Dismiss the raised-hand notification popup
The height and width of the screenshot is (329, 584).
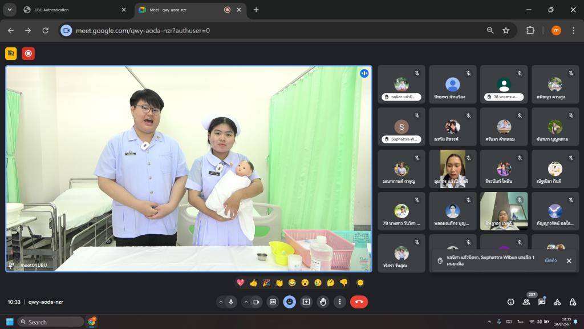[x=569, y=260]
